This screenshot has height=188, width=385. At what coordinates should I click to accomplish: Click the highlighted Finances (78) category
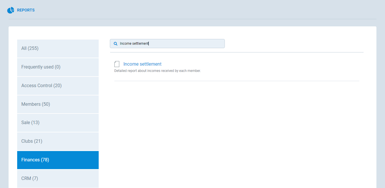tap(58, 160)
